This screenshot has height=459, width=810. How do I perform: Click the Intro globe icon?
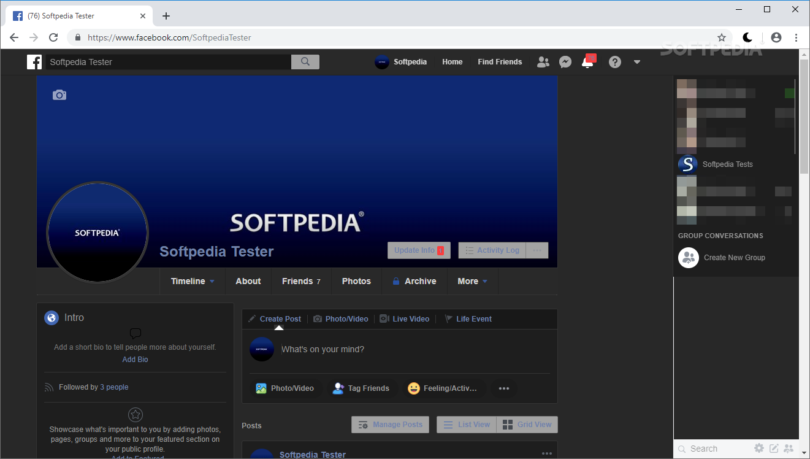[52, 318]
